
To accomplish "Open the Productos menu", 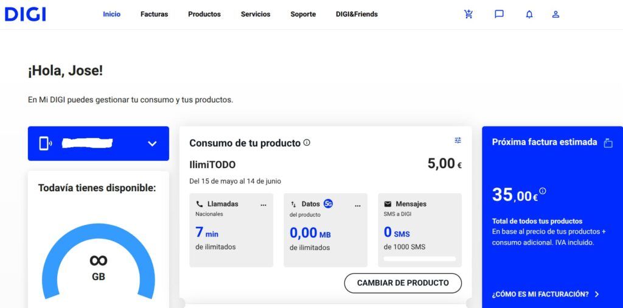I will [x=204, y=15].
